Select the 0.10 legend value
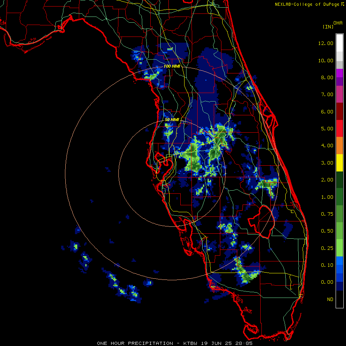Image resolution: width=346 pixels, height=346 pixels. (x=327, y=265)
